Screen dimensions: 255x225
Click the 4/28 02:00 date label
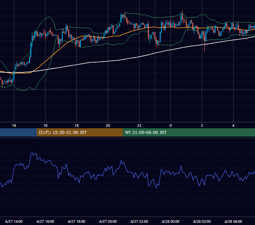point(202,221)
